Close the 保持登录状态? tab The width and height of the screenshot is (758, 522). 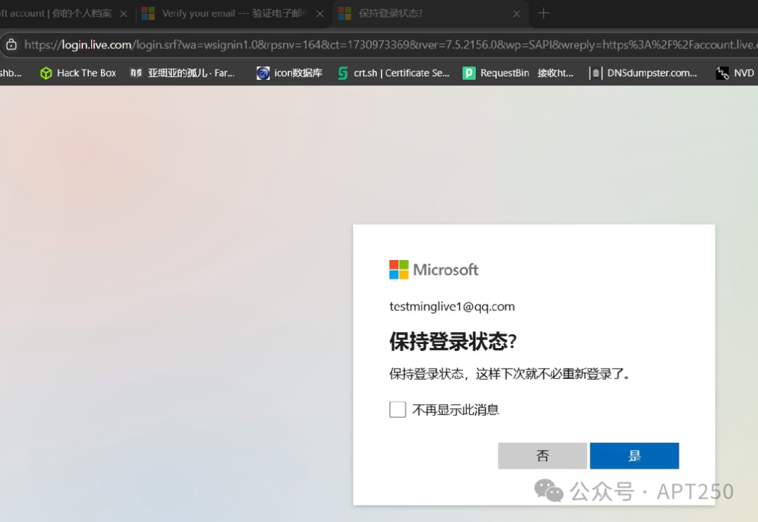517,14
